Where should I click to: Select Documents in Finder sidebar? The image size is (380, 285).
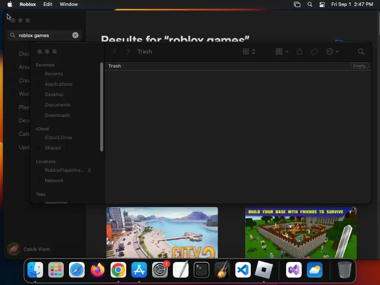click(x=58, y=105)
